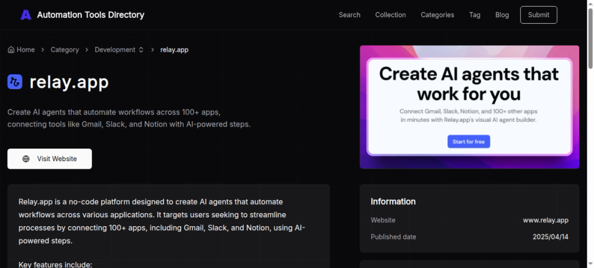Click the tagline starting Create AI agents
594x268 pixels.
[x=129, y=118]
